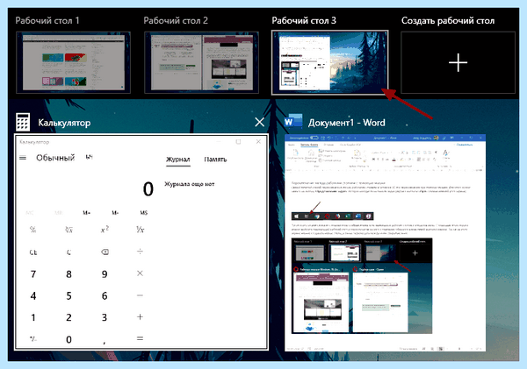Screen dimensions: 527x369
Task: Click the multiplication key
Action: click(x=141, y=273)
